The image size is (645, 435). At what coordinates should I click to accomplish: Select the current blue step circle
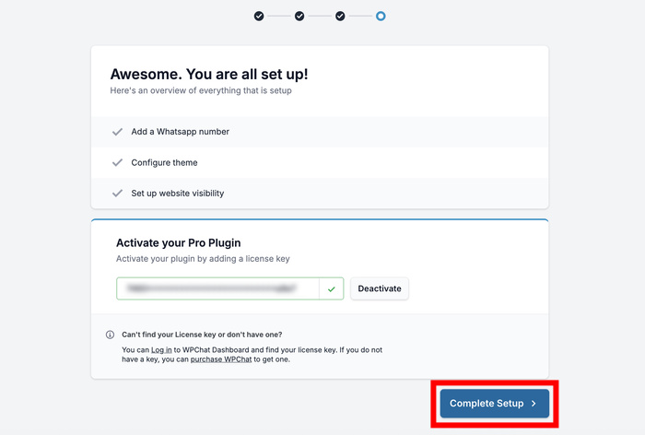(x=381, y=16)
